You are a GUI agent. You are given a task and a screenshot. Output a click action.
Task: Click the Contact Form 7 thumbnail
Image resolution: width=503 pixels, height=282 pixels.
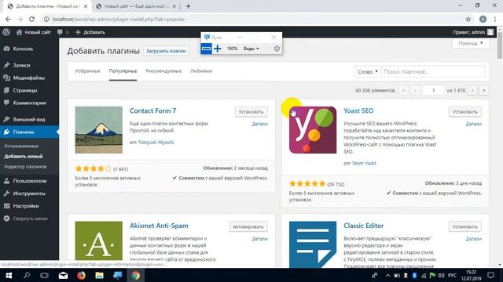point(98,130)
